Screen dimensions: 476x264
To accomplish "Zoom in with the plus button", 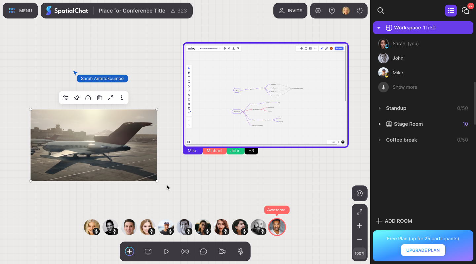I will (x=360, y=226).
